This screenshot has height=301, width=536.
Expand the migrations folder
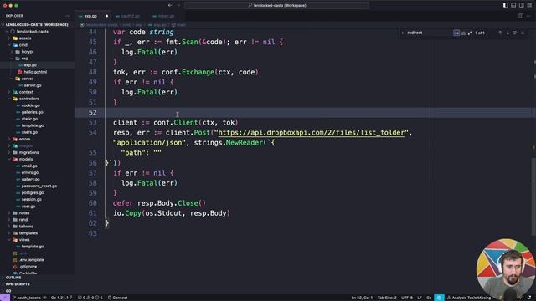click(37, 152)
